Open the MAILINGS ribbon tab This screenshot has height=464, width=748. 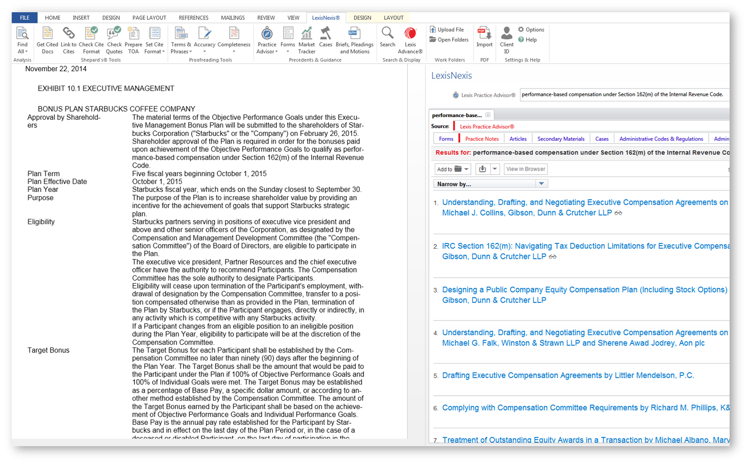coord(233,18)
